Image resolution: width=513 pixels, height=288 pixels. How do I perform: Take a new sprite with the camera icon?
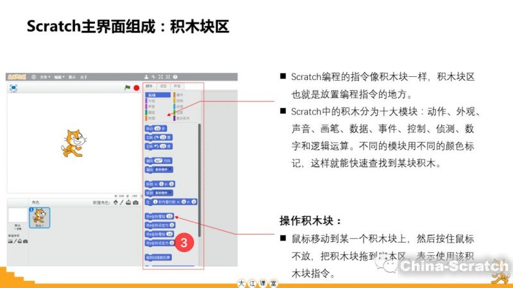(136, 202)
